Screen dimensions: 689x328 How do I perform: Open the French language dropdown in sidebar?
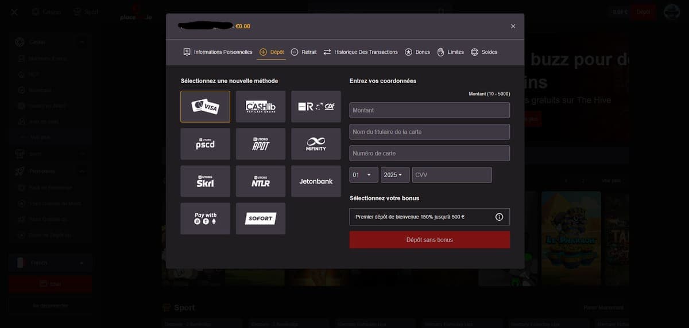click(x=50, y=263)
